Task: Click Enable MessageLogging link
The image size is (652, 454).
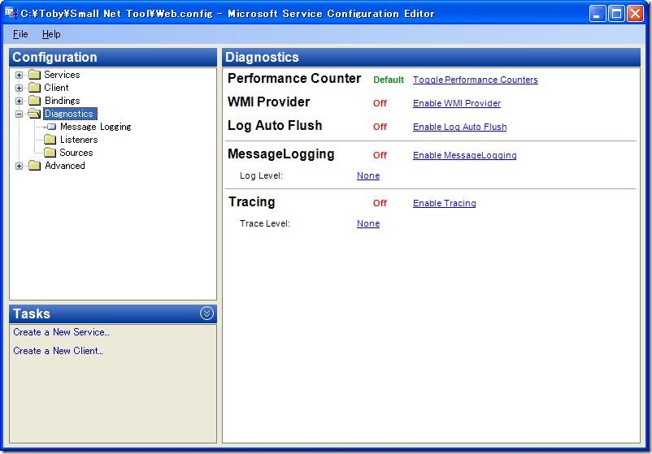Action: click(x=464, y=155)
